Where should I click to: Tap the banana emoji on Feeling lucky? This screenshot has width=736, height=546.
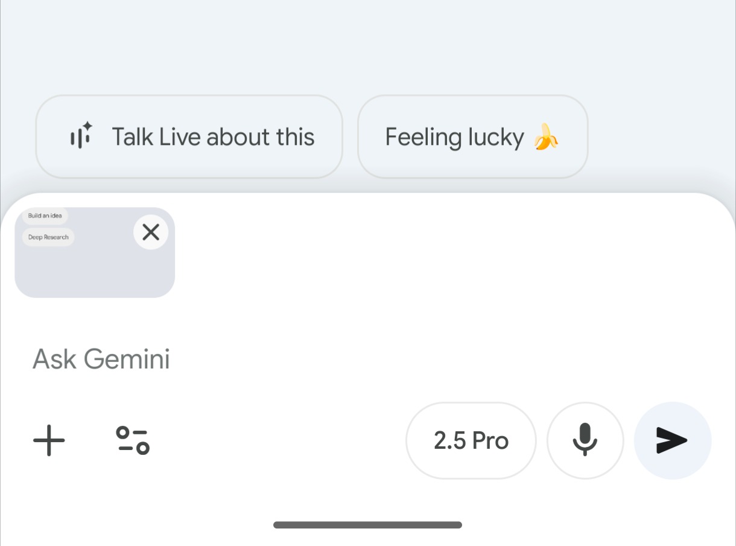[546, 137]
